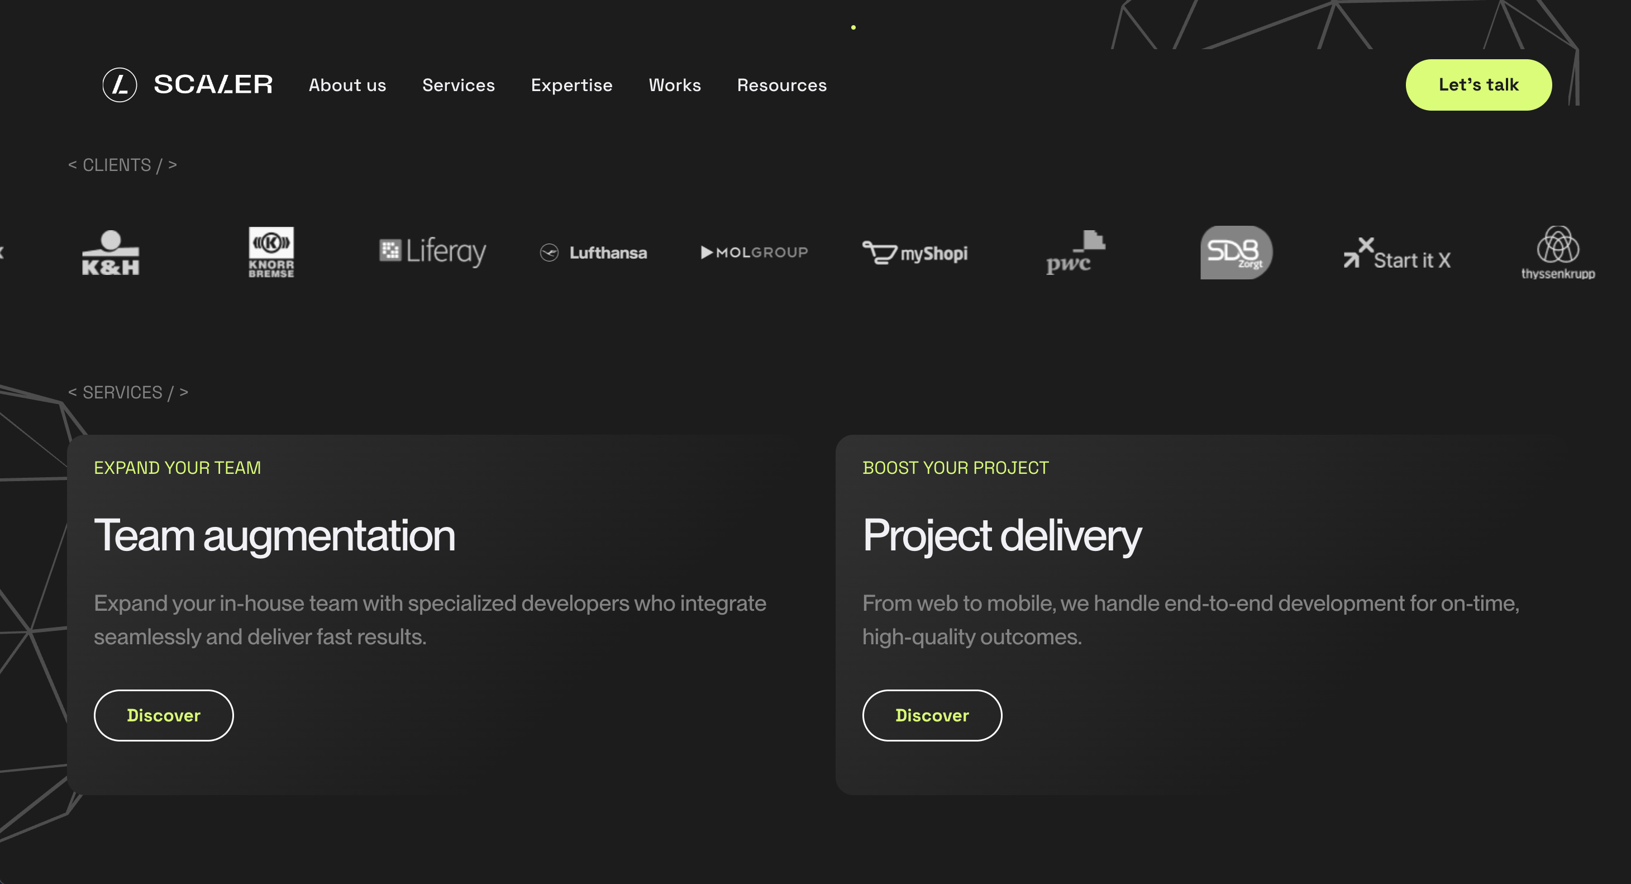1631x884 pixels.
Task: Click the < CLIENTS / > section label
Action: coord(122,165)
